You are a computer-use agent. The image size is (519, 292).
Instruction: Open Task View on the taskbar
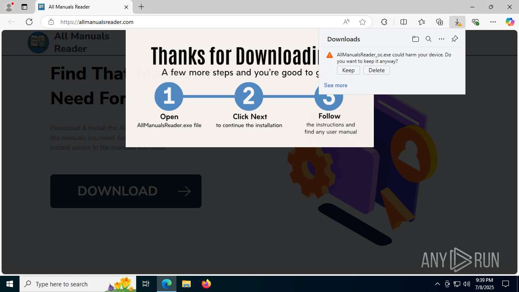click(146, 284)
